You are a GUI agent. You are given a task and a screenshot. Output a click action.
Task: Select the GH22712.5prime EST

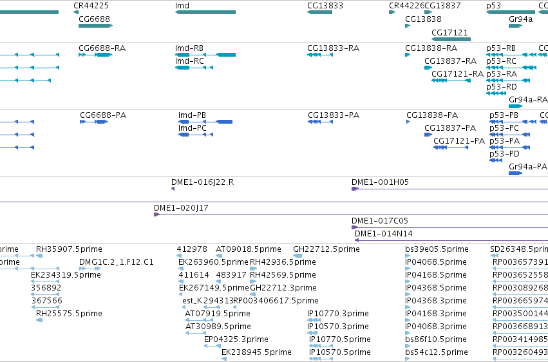point(298,256)
